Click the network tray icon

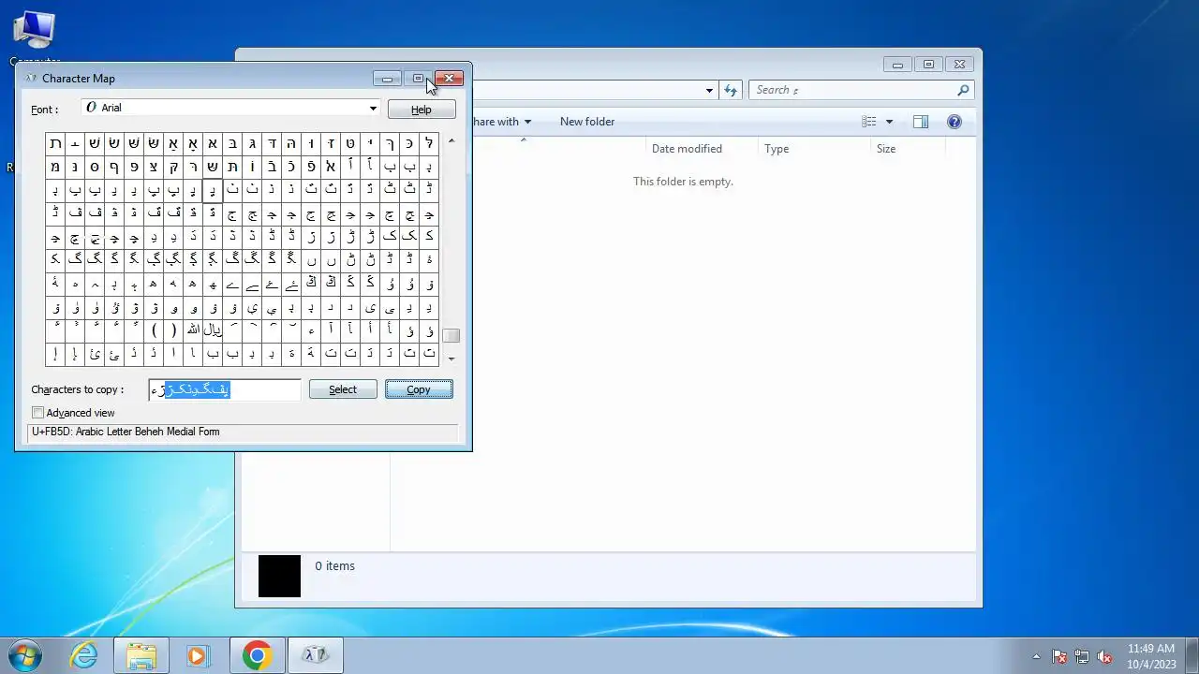pos(1082,656)
